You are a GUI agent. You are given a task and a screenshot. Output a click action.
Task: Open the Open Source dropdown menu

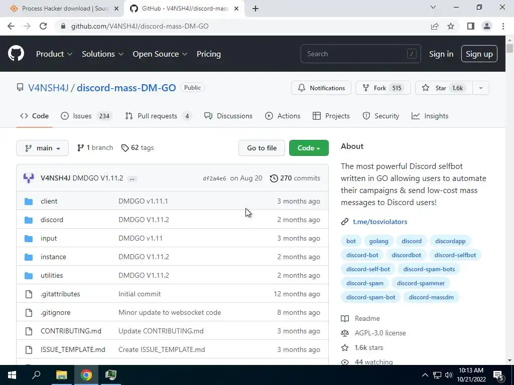(x=160, y=54)
